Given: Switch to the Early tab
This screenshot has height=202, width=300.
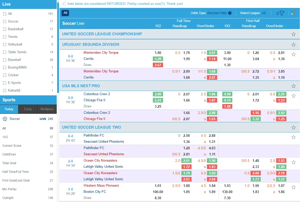Looking at the screenshot, I should (28, 109).
